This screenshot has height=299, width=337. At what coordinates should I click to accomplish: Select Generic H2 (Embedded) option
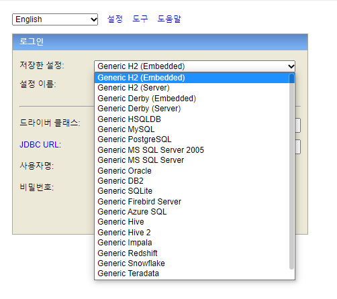coord(192,78)
